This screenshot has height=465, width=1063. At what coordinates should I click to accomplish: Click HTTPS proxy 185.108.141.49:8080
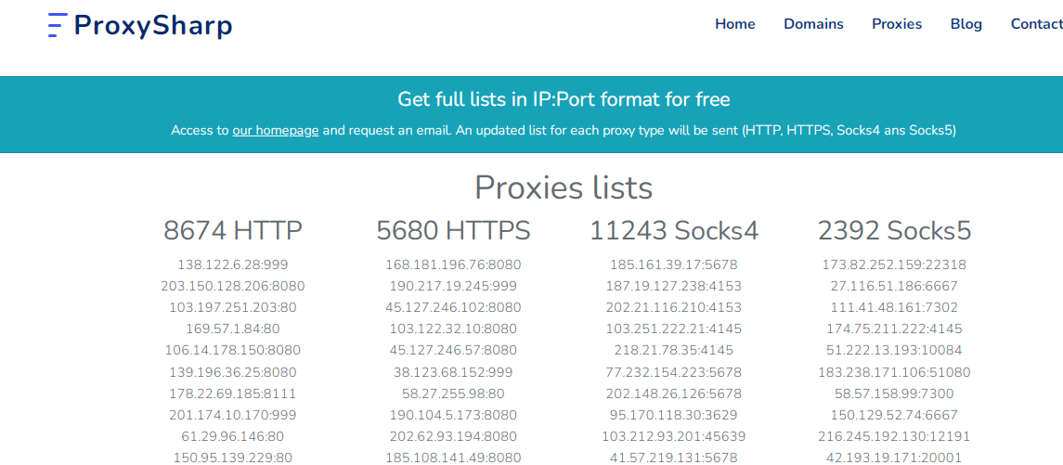point(454,458)
